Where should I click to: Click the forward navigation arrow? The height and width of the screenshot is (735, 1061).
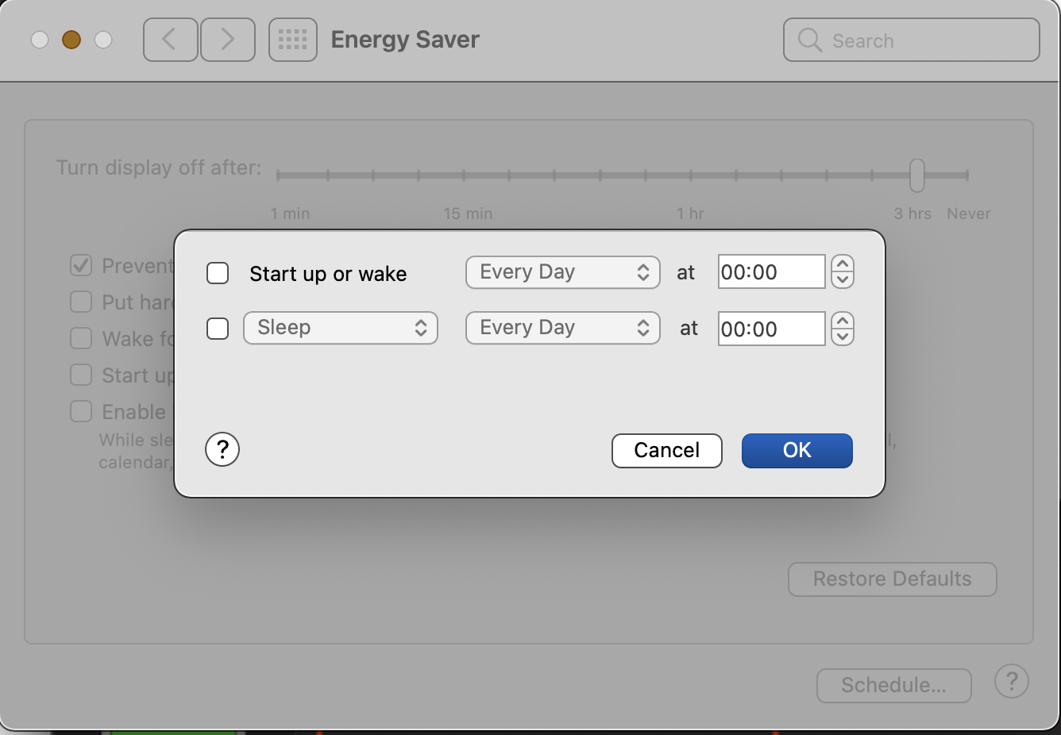228,40
